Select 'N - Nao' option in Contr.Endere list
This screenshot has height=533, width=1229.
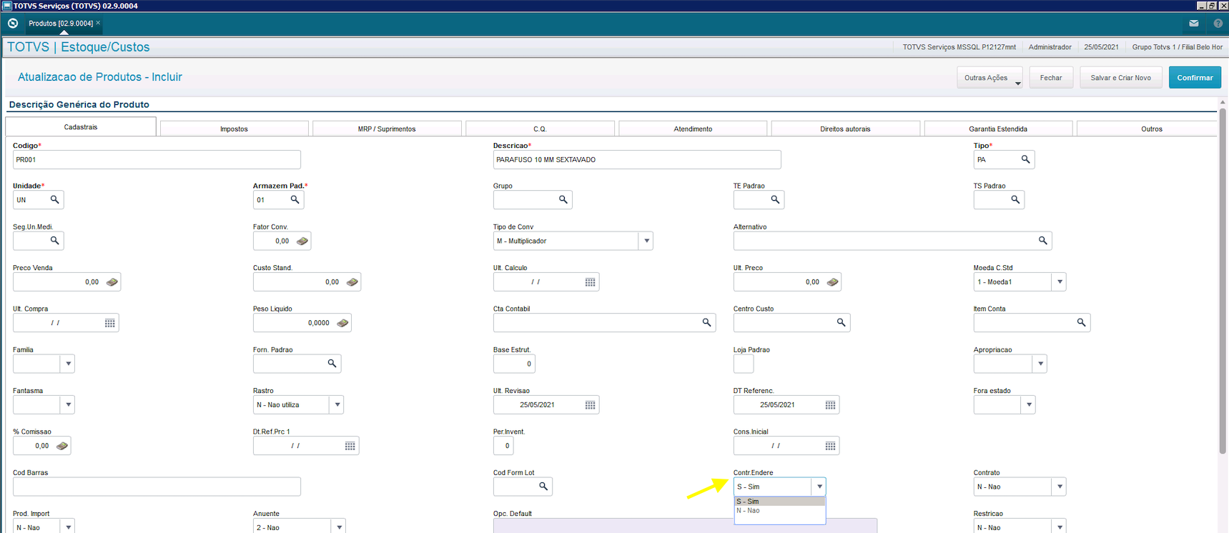[x=780, y=511]
